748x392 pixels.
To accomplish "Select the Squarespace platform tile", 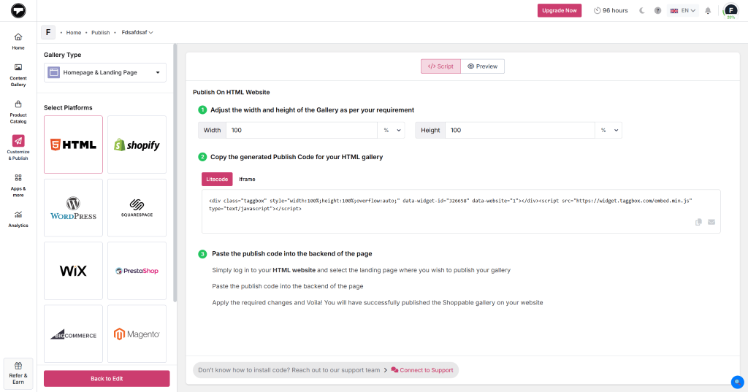I will pos(137,208).
